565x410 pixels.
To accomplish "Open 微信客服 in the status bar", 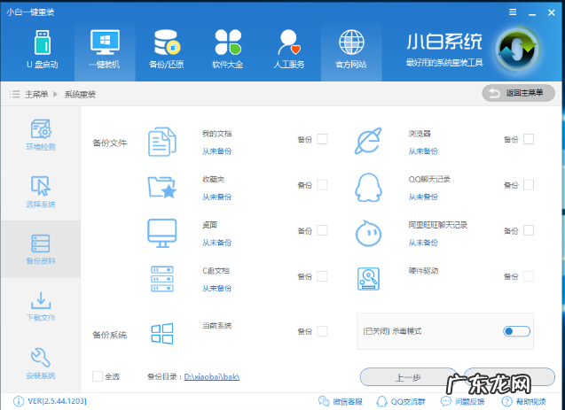I will [x=340, y=401].
